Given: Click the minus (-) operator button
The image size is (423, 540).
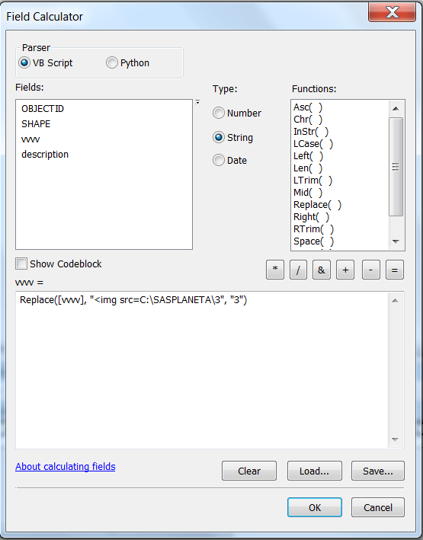Looking at the screenshot, I should [x=371, y=270].
